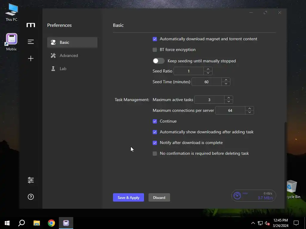Decrease Maximum active tasks value
The image size is (306, 229).
[x=229, y=101]
